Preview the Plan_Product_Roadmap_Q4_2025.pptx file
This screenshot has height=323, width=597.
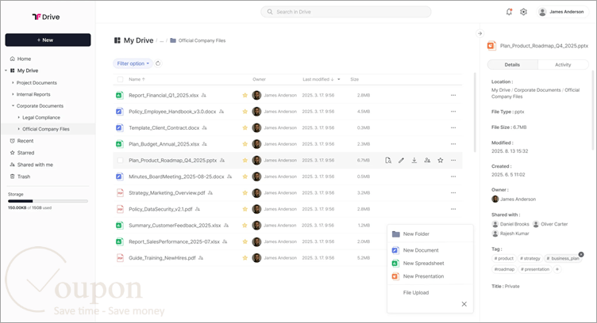click(x=388, y=160)
